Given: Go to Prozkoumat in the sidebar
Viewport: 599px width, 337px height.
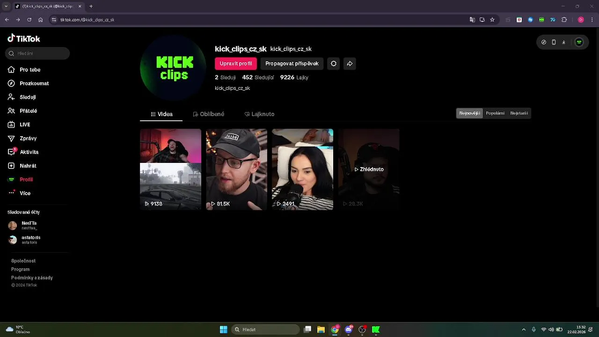Looking at the screenshot, I should point(28,83).
